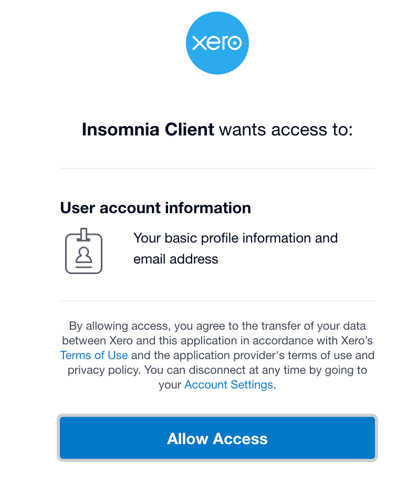Open Xero's Terms of Use link
Screen dimensions: 417x483
pos(94,355)
